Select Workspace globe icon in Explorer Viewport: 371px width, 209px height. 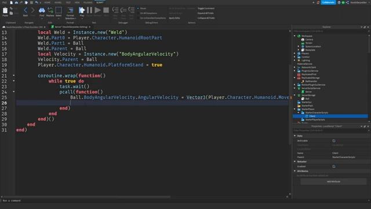tap(299, 36)
